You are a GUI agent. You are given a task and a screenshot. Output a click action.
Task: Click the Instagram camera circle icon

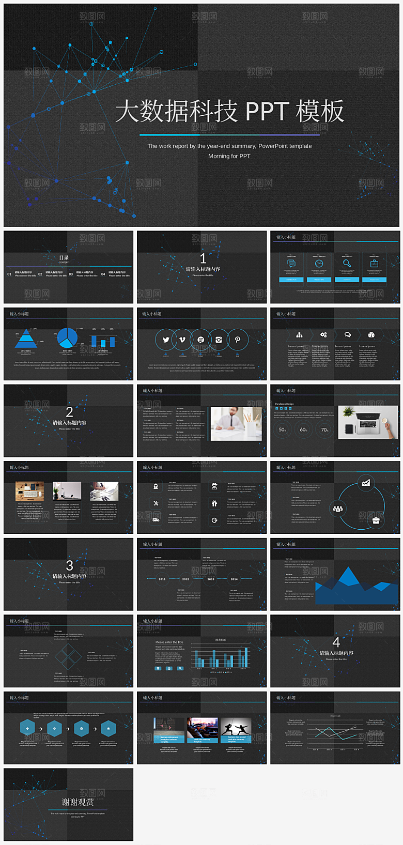[x=219, y=340]
